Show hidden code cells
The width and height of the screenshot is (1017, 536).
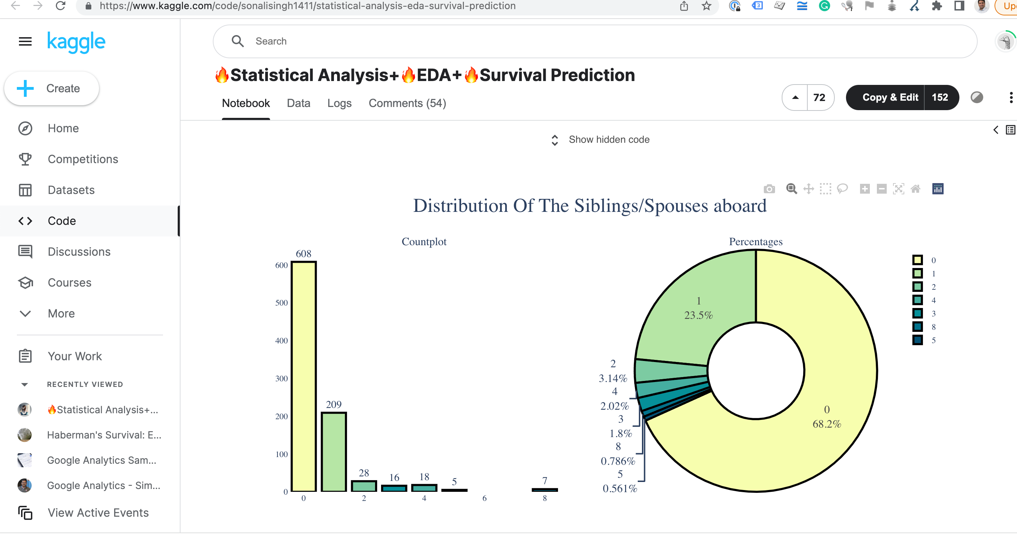point(608,139)
